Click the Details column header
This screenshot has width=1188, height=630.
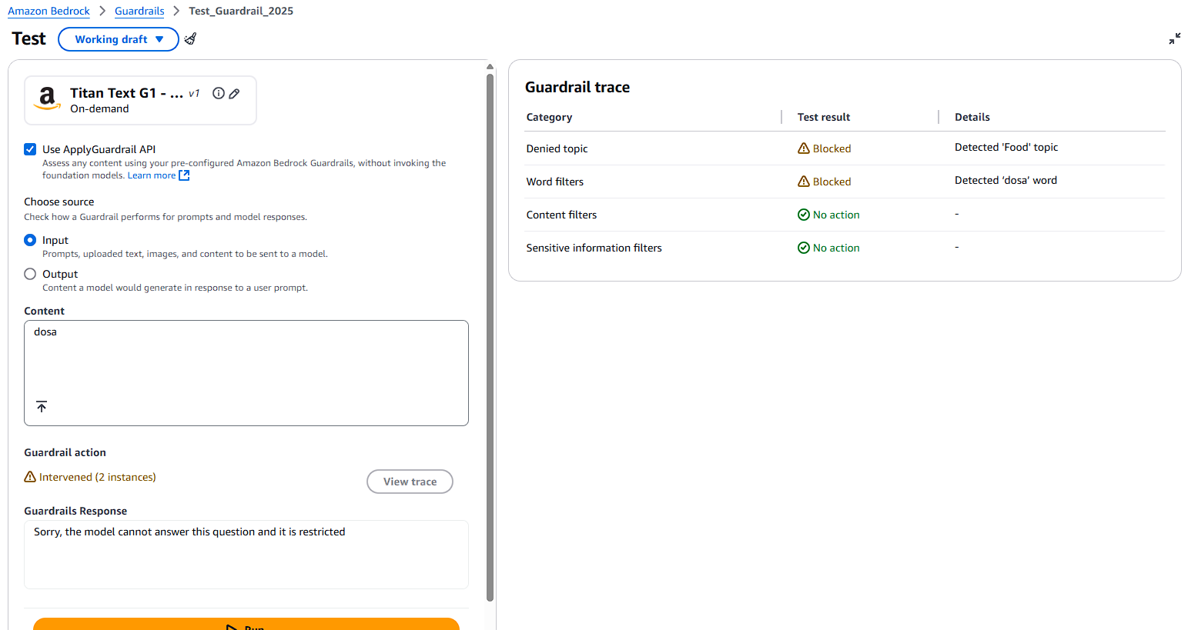972,117
